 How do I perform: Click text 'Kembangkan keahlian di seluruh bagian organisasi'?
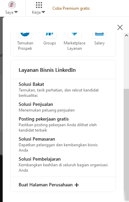(63, 165)
